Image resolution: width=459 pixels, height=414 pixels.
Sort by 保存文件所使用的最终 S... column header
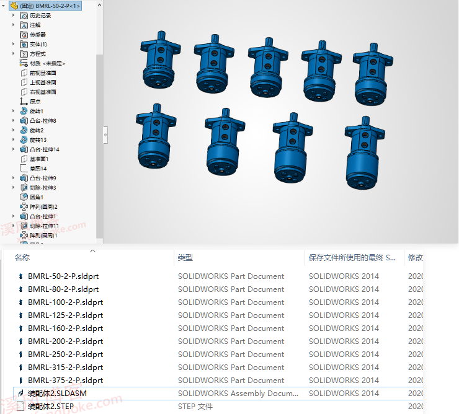coord(352,257)
